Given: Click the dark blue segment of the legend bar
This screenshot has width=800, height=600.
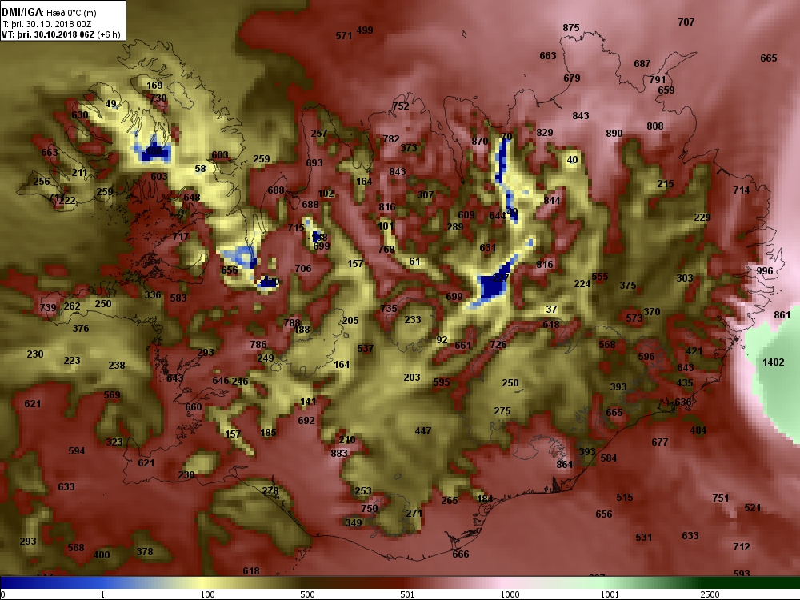Looking at the screenshot, I should pyautogui.click(x=26, y=582).
